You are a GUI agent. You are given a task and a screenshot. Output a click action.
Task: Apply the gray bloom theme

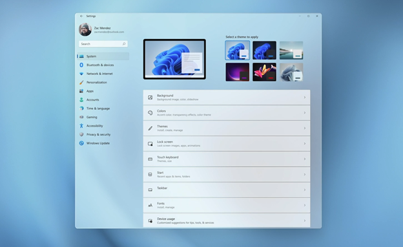pyautogui.click(x=291, y=72)
